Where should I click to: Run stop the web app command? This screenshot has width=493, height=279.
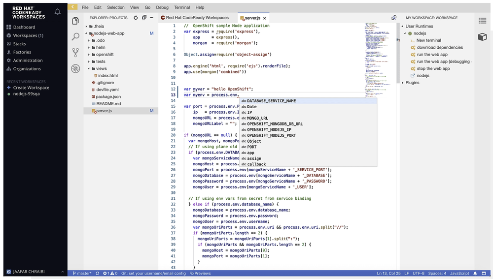point(433,69)
